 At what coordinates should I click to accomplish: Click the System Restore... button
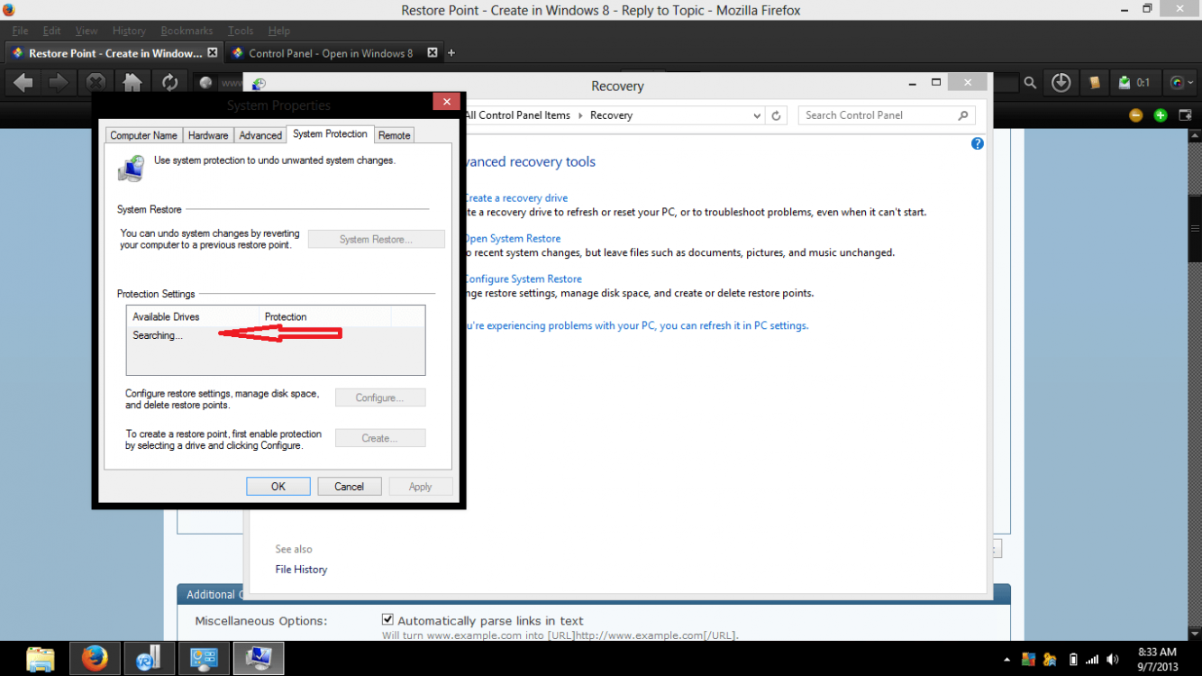(x=376, y=239)
